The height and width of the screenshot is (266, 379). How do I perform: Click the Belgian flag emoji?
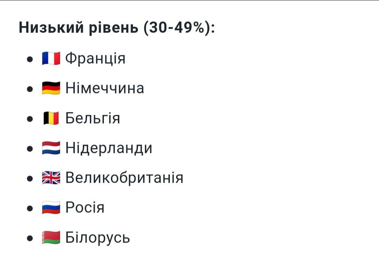[51, 118]
